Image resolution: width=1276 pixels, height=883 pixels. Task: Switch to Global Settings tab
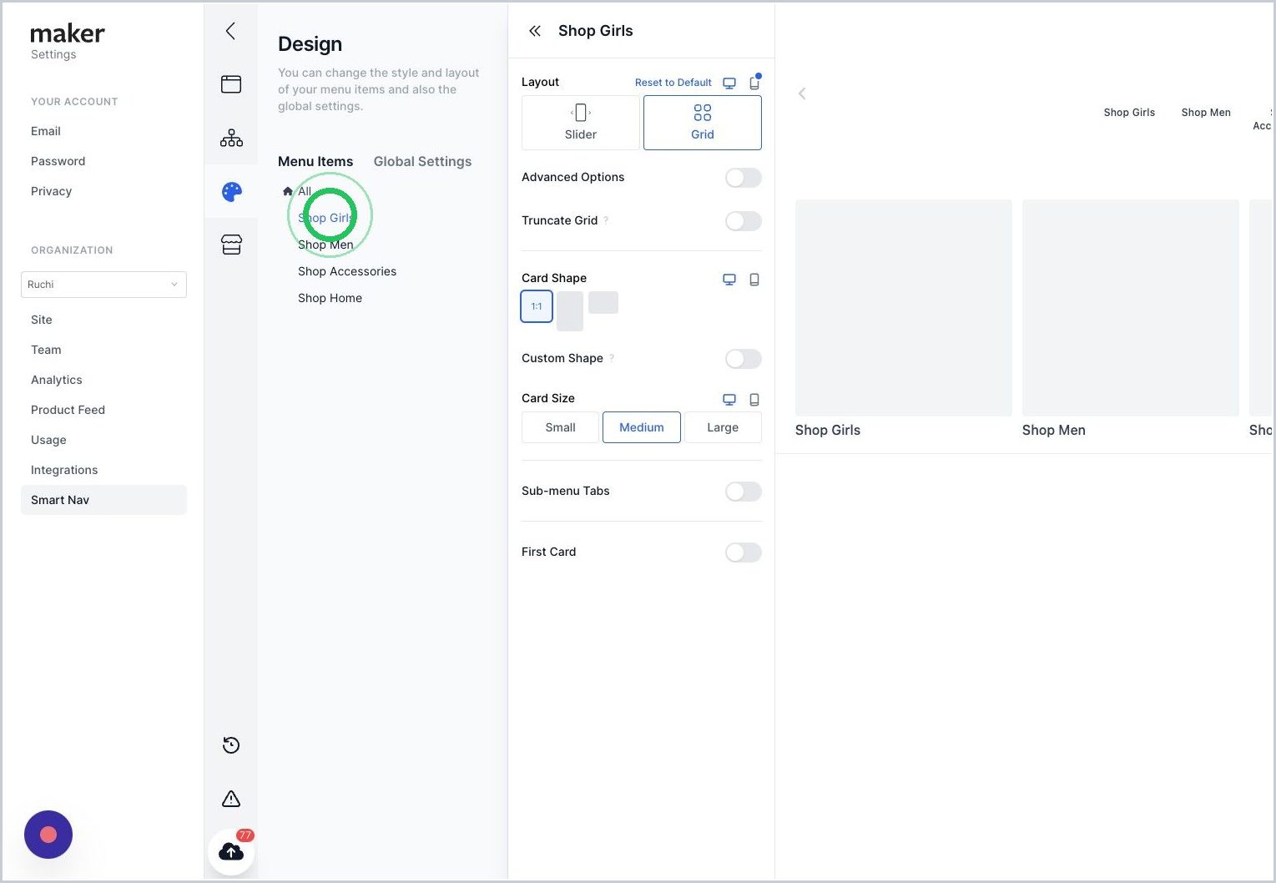coord(422,161)
